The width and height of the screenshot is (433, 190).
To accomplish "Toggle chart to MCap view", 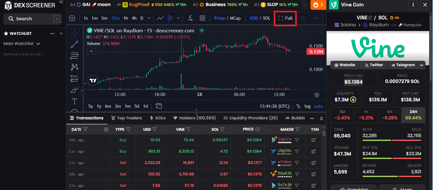I will click(235, 18).
